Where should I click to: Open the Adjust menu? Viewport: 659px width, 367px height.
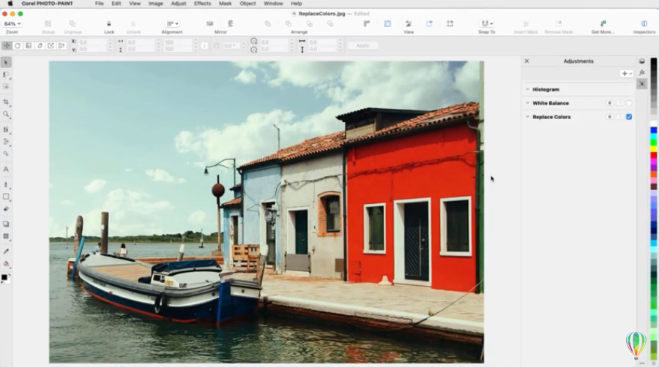(179, 4)
